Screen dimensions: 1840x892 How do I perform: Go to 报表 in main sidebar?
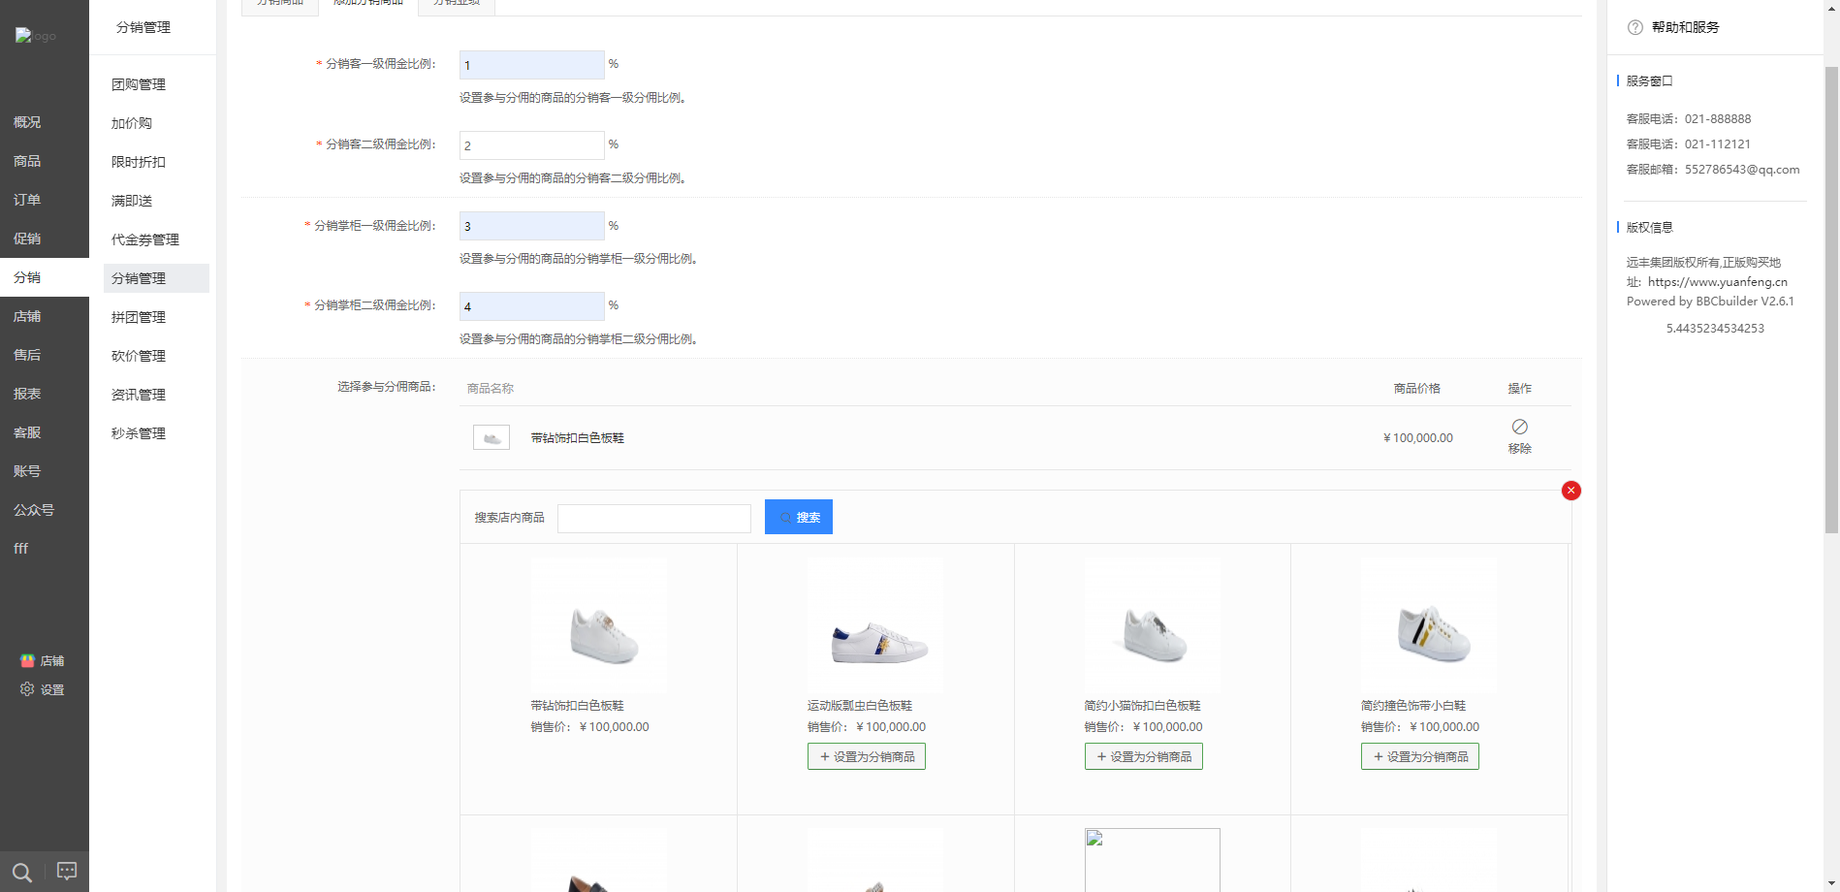tap(27, 394)
